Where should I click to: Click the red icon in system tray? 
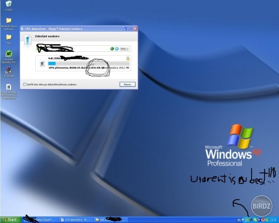[x=263, y=220]
